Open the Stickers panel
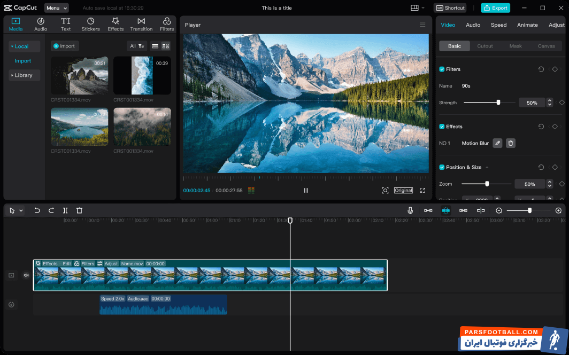This screenshot has width=569, height=355. (90, 24)
